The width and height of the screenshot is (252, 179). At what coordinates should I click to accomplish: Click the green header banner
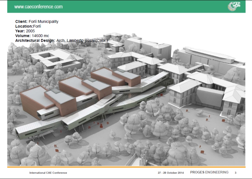(x=126, y=6)
